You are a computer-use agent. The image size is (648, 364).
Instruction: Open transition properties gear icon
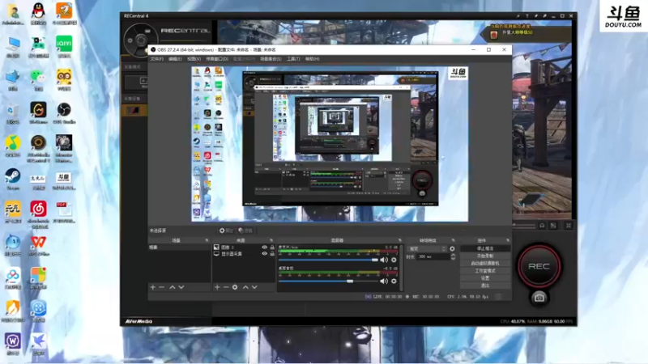(452, 249)
